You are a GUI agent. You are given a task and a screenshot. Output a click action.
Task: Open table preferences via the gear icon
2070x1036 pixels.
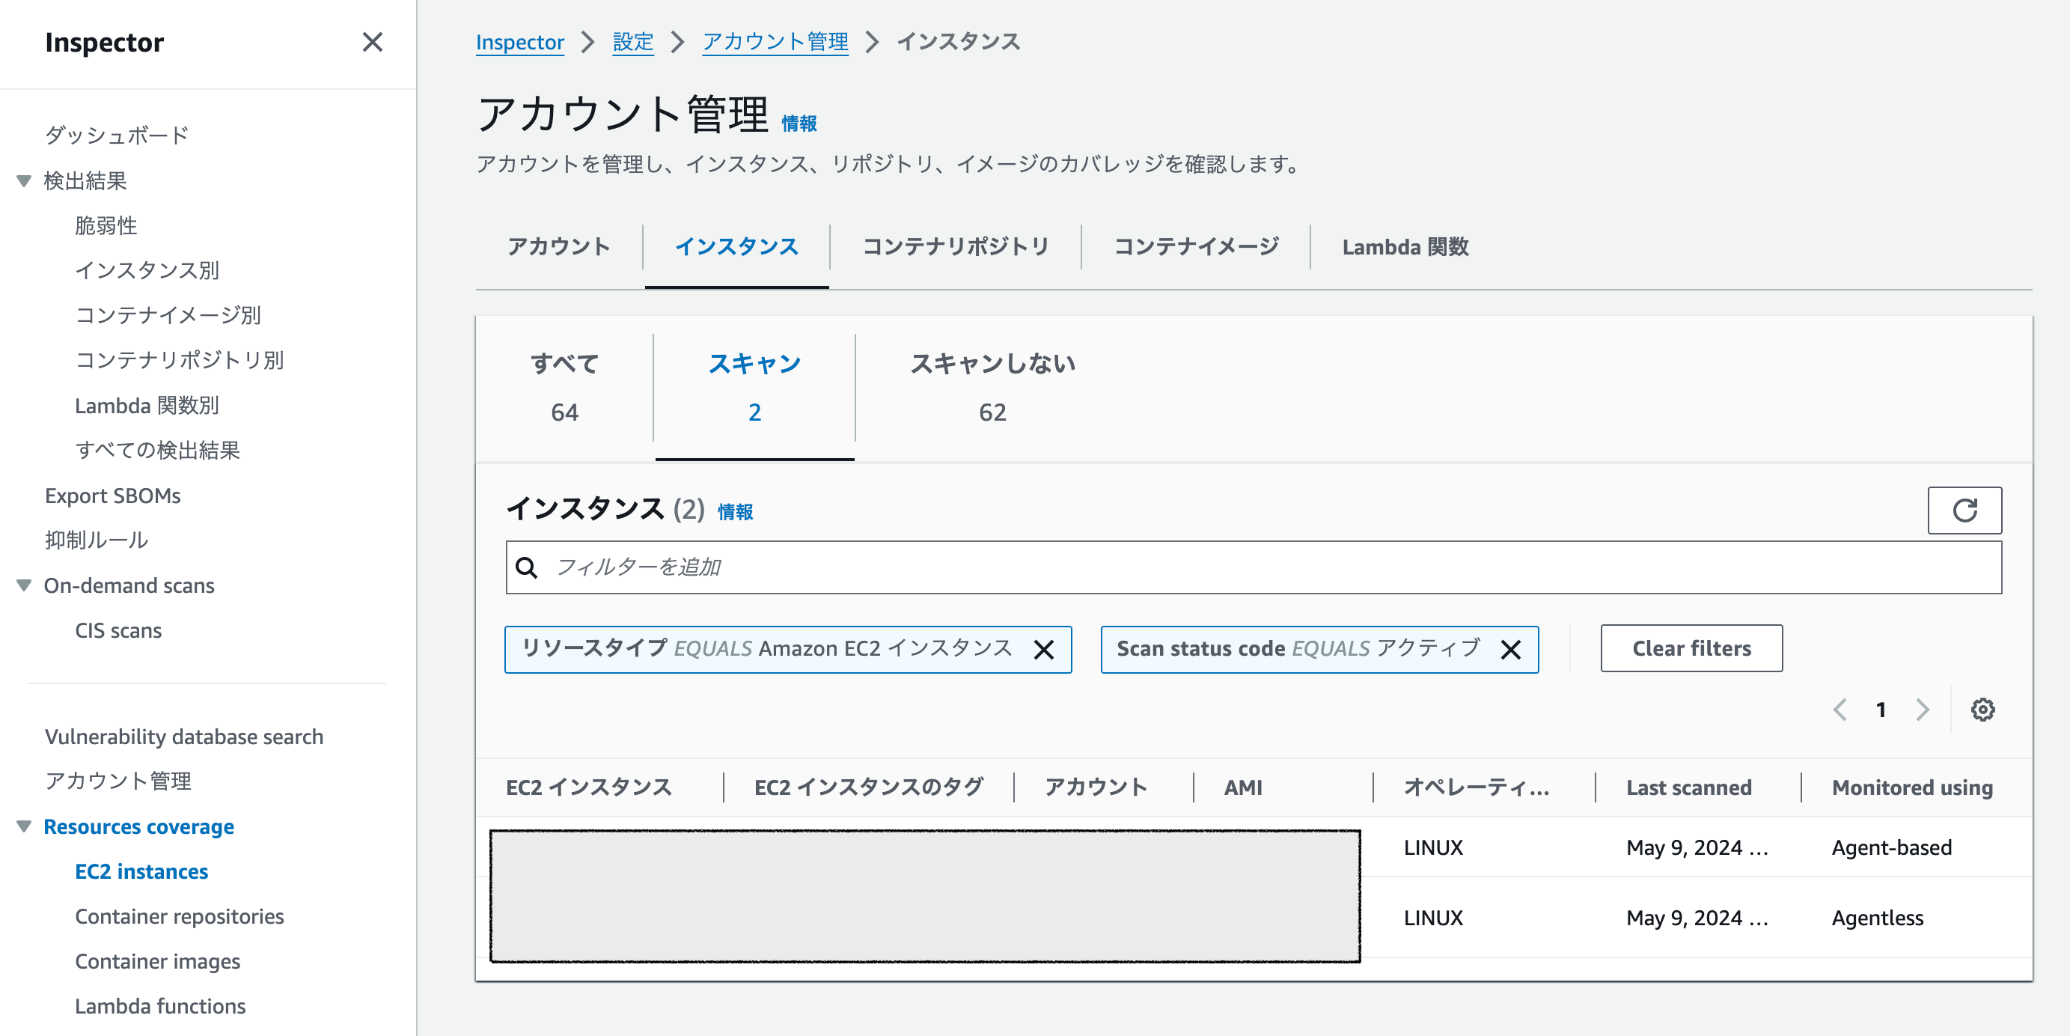[1984, 710]
